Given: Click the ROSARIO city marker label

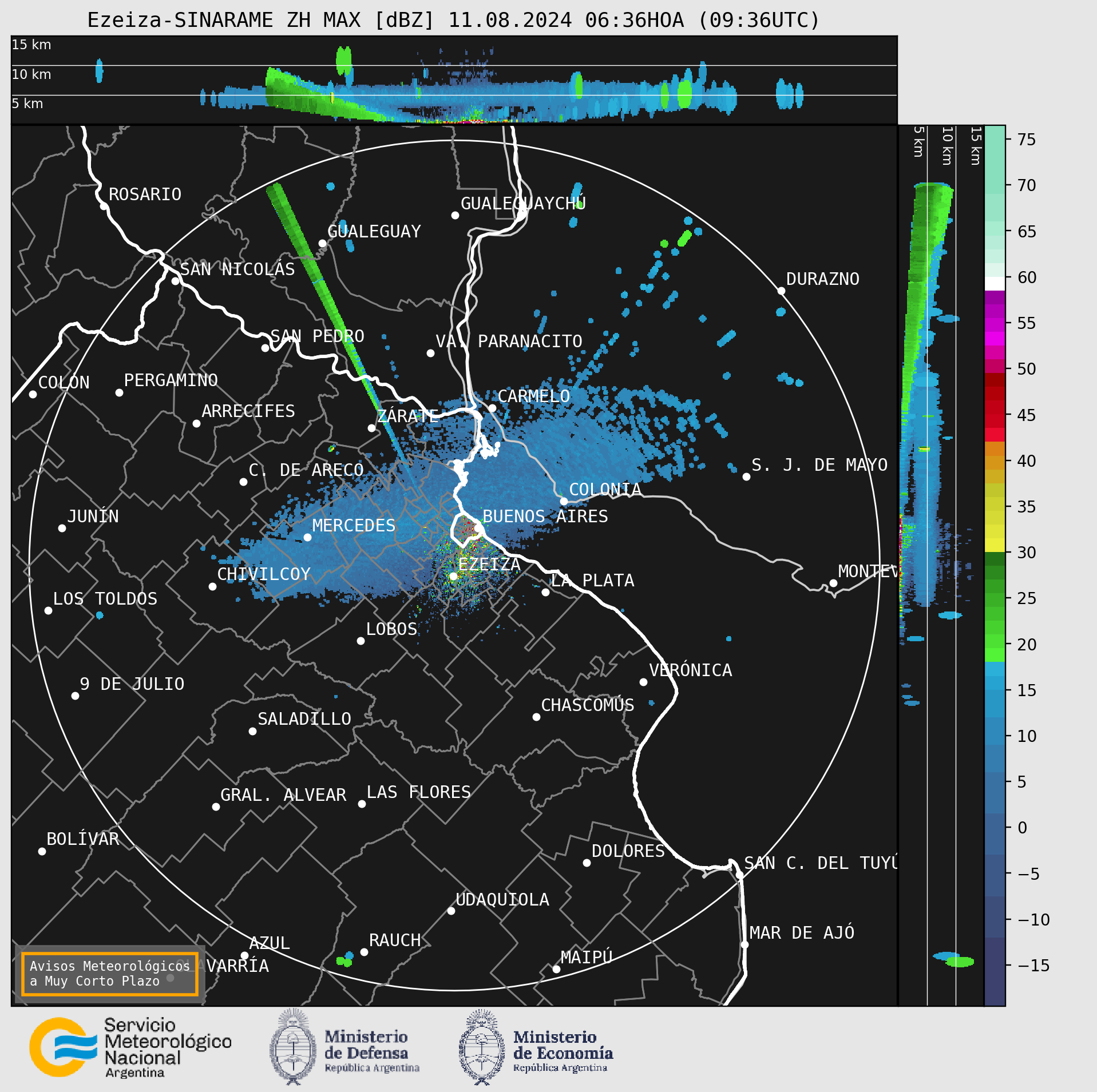Looking at the screenshot, I should (x=145, y=194).
